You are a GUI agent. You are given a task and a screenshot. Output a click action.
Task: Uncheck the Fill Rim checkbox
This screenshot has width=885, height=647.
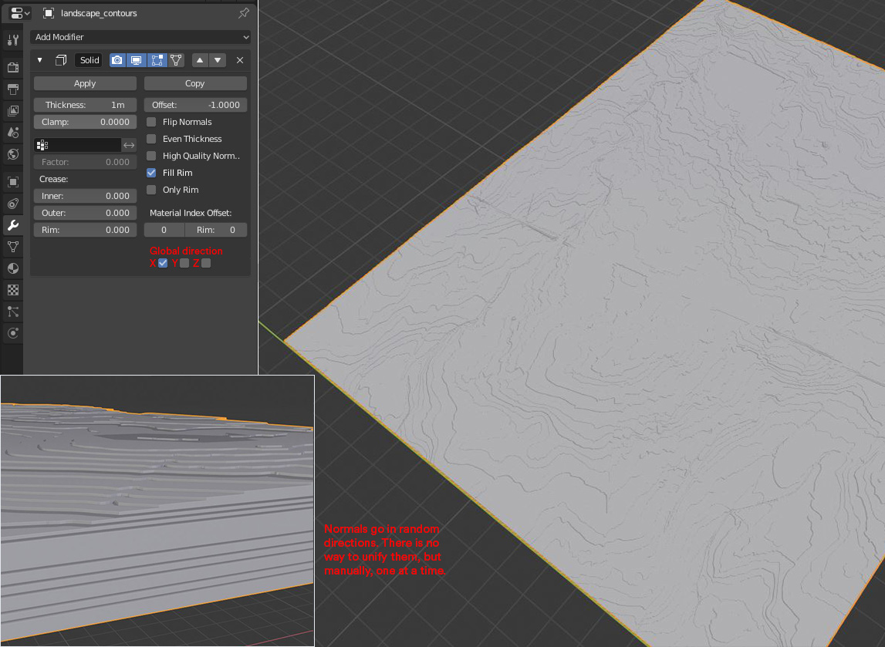pyautogui.click(x=151, y=173)
